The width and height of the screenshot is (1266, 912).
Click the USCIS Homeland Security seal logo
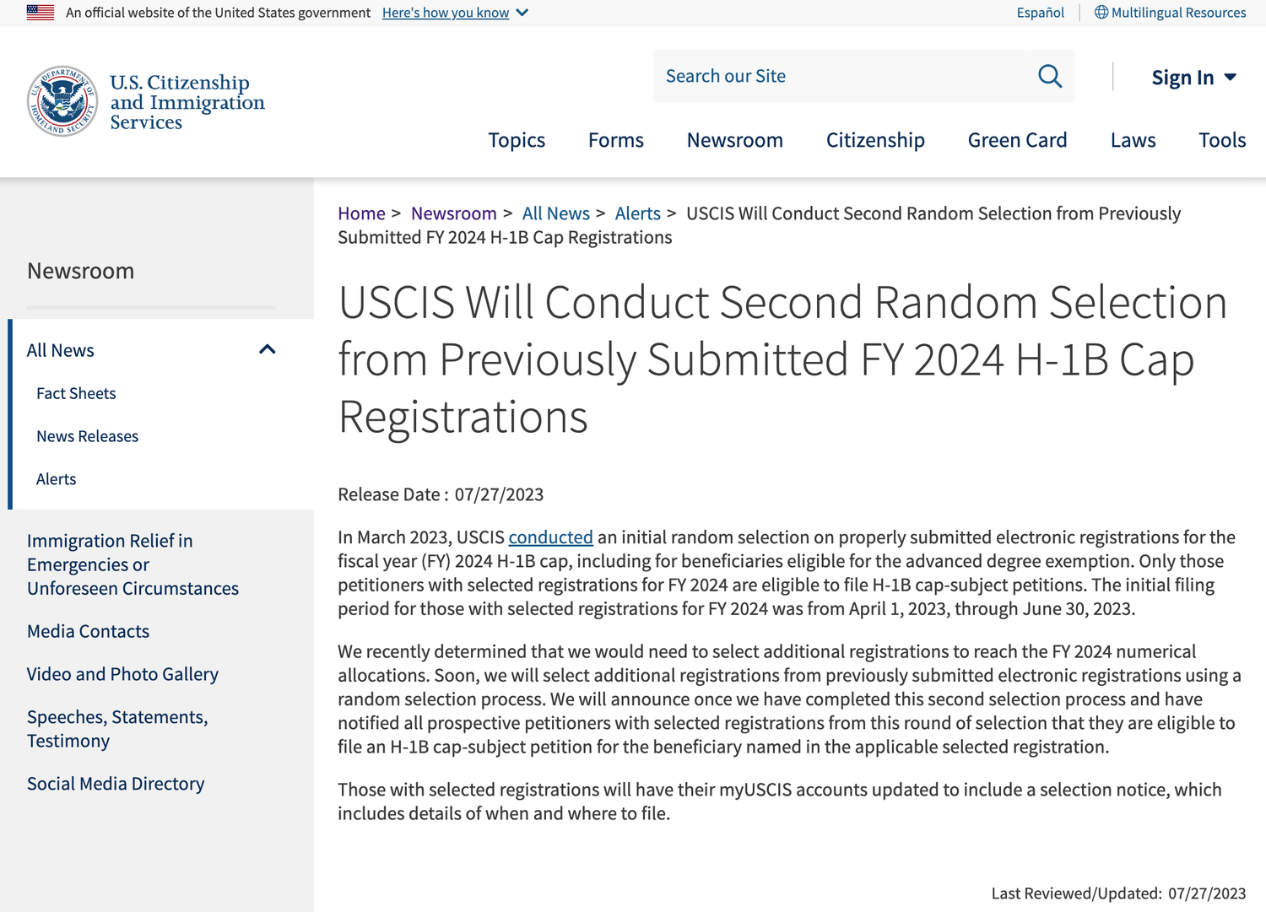(x=62, y=101)
